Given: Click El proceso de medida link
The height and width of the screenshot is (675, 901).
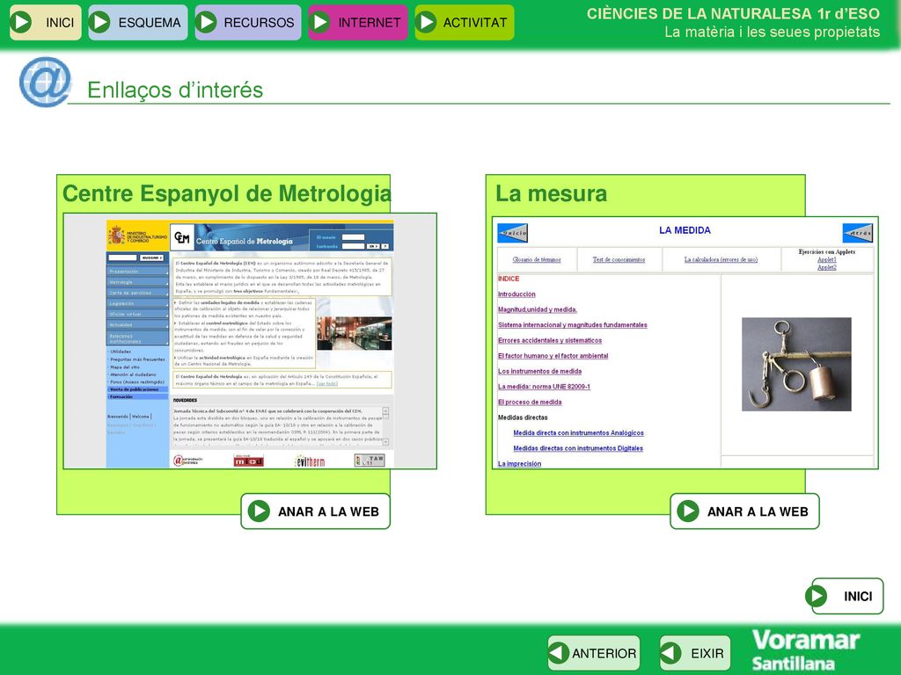Looking at the screenshot, I should pos(530,403).
